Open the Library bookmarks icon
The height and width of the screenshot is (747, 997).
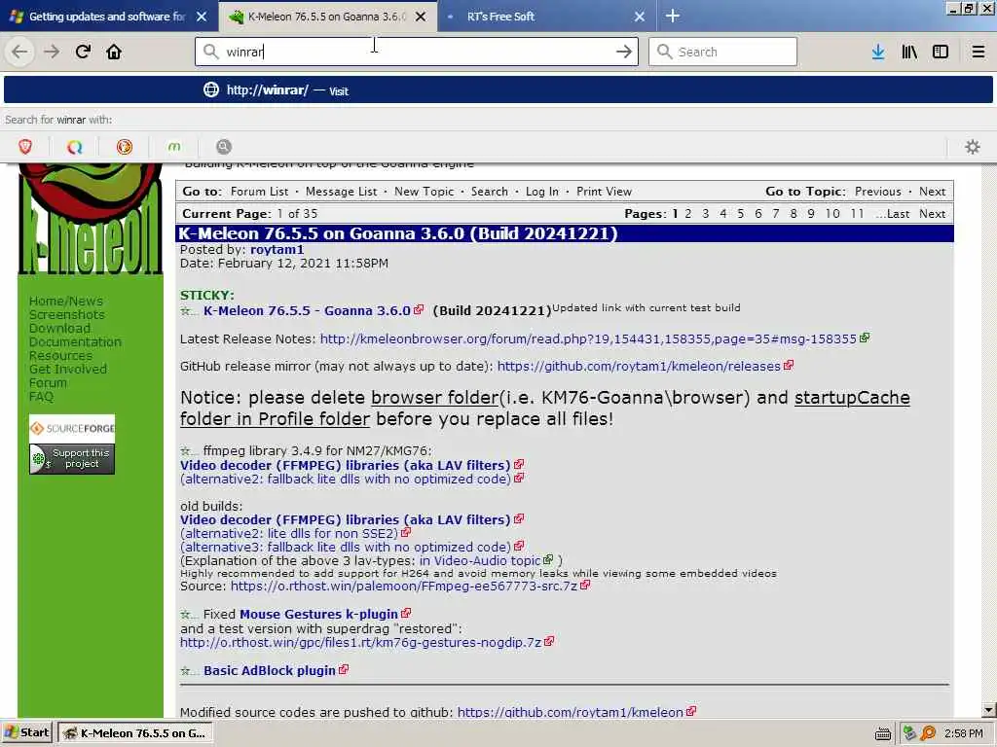click(909, 52)
